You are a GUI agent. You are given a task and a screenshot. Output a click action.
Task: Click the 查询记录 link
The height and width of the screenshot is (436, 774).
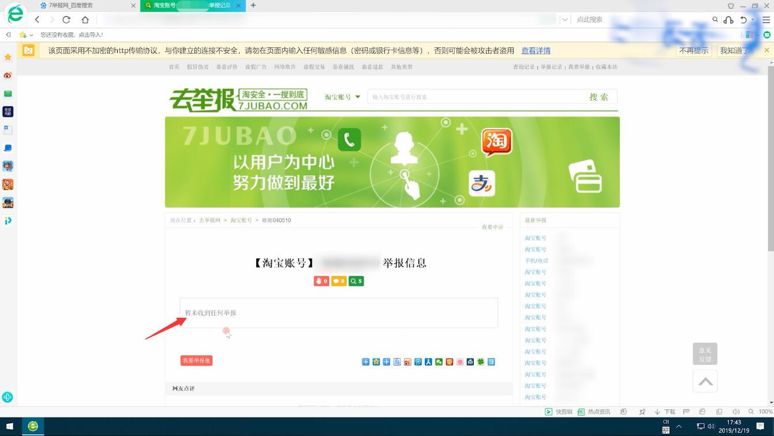[x=524, y=67]
